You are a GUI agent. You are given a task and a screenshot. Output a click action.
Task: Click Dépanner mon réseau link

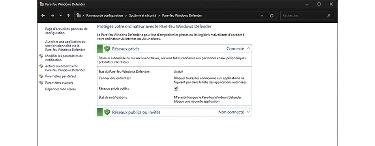click(x=60, y=89)
